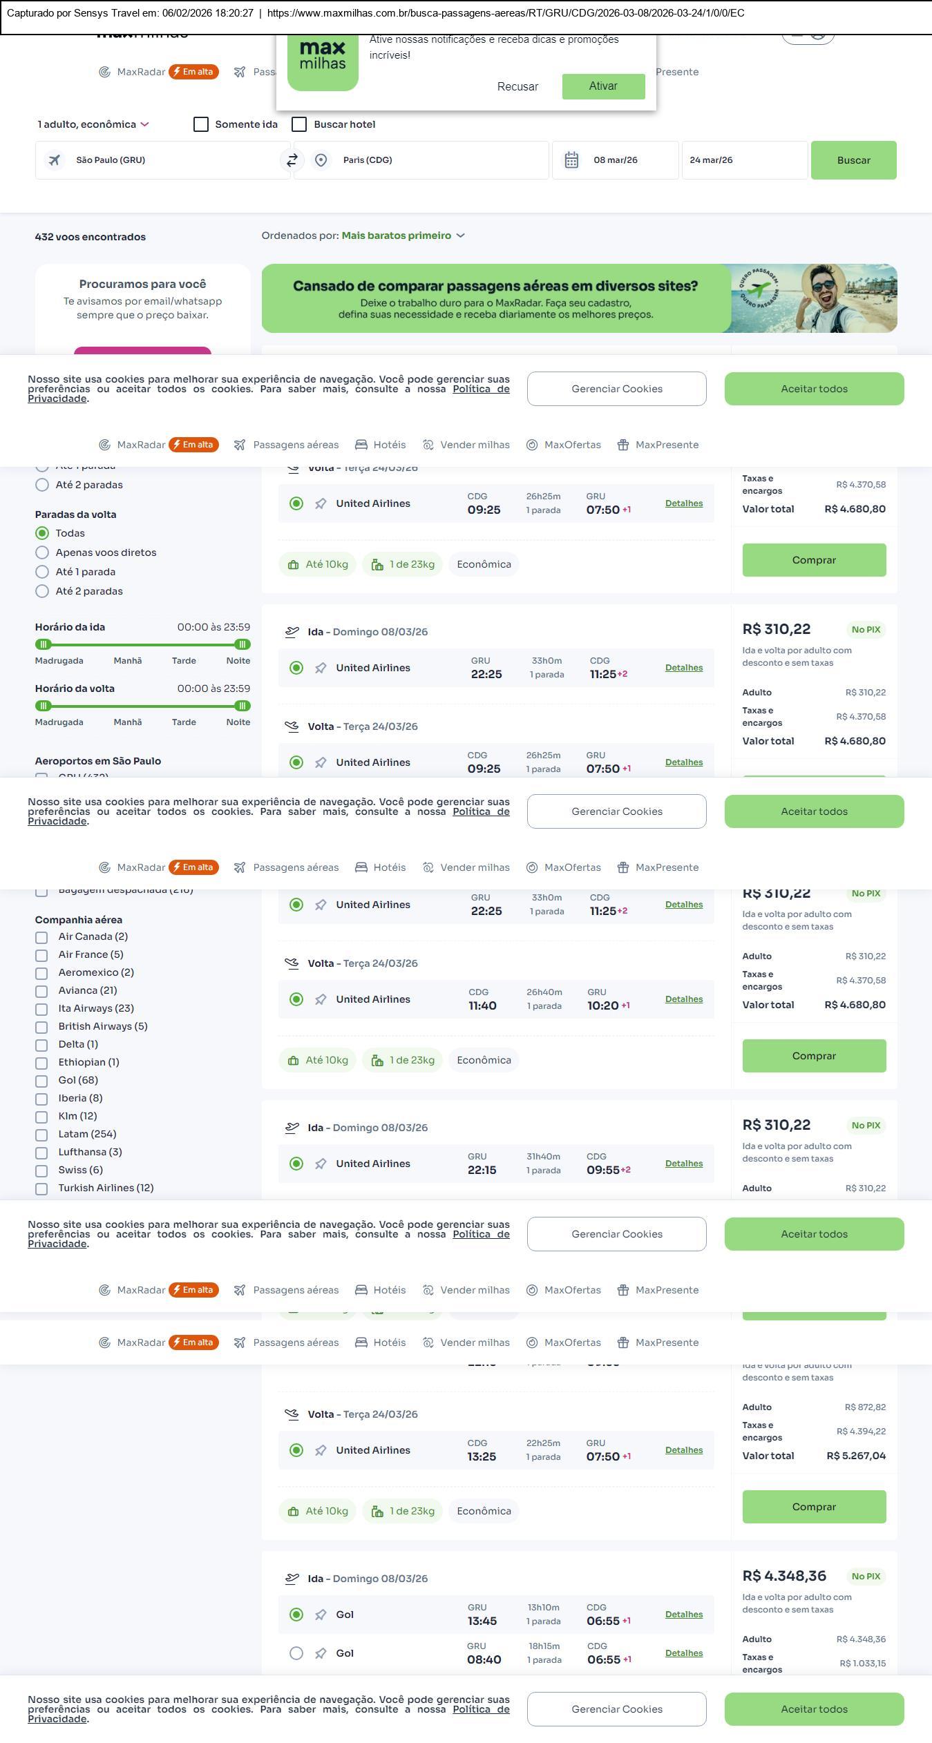Enable the Buscar hotel checkbox

(x=299, y=124)
